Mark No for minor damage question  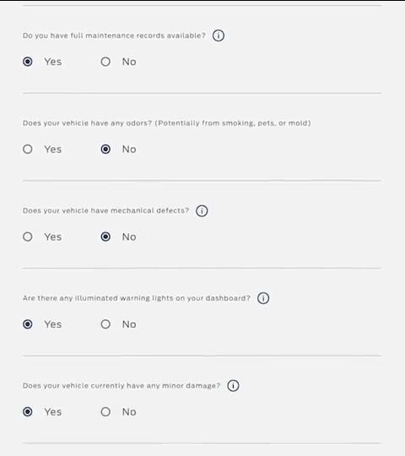pos(105,412)
